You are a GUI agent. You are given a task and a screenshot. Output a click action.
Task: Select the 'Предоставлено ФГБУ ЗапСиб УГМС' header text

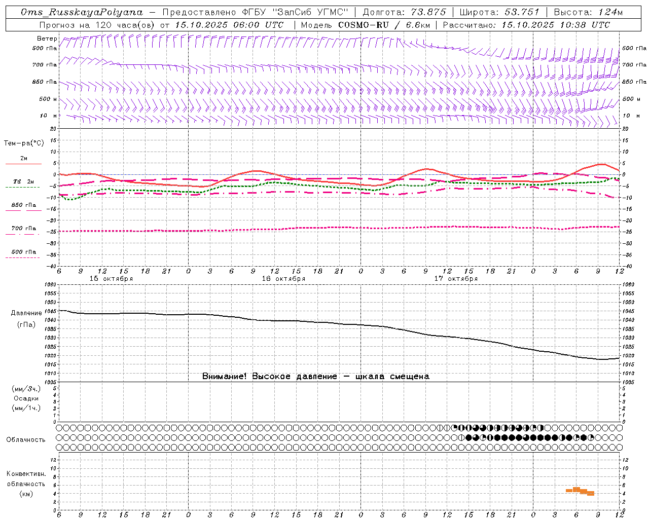(x=256, y=12)
